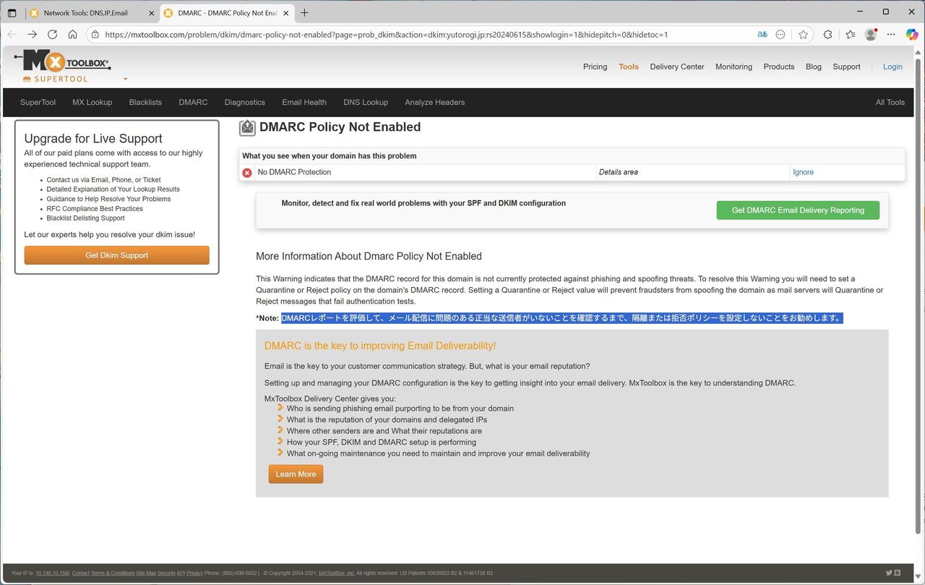Open the Support menu item
The height and width of the screenshot is (585, 925).
[x=846, y=67]
